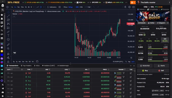Viewport: 172px width, 98px height.
Task: Select the Transactions tab
Action: (12, 66)
